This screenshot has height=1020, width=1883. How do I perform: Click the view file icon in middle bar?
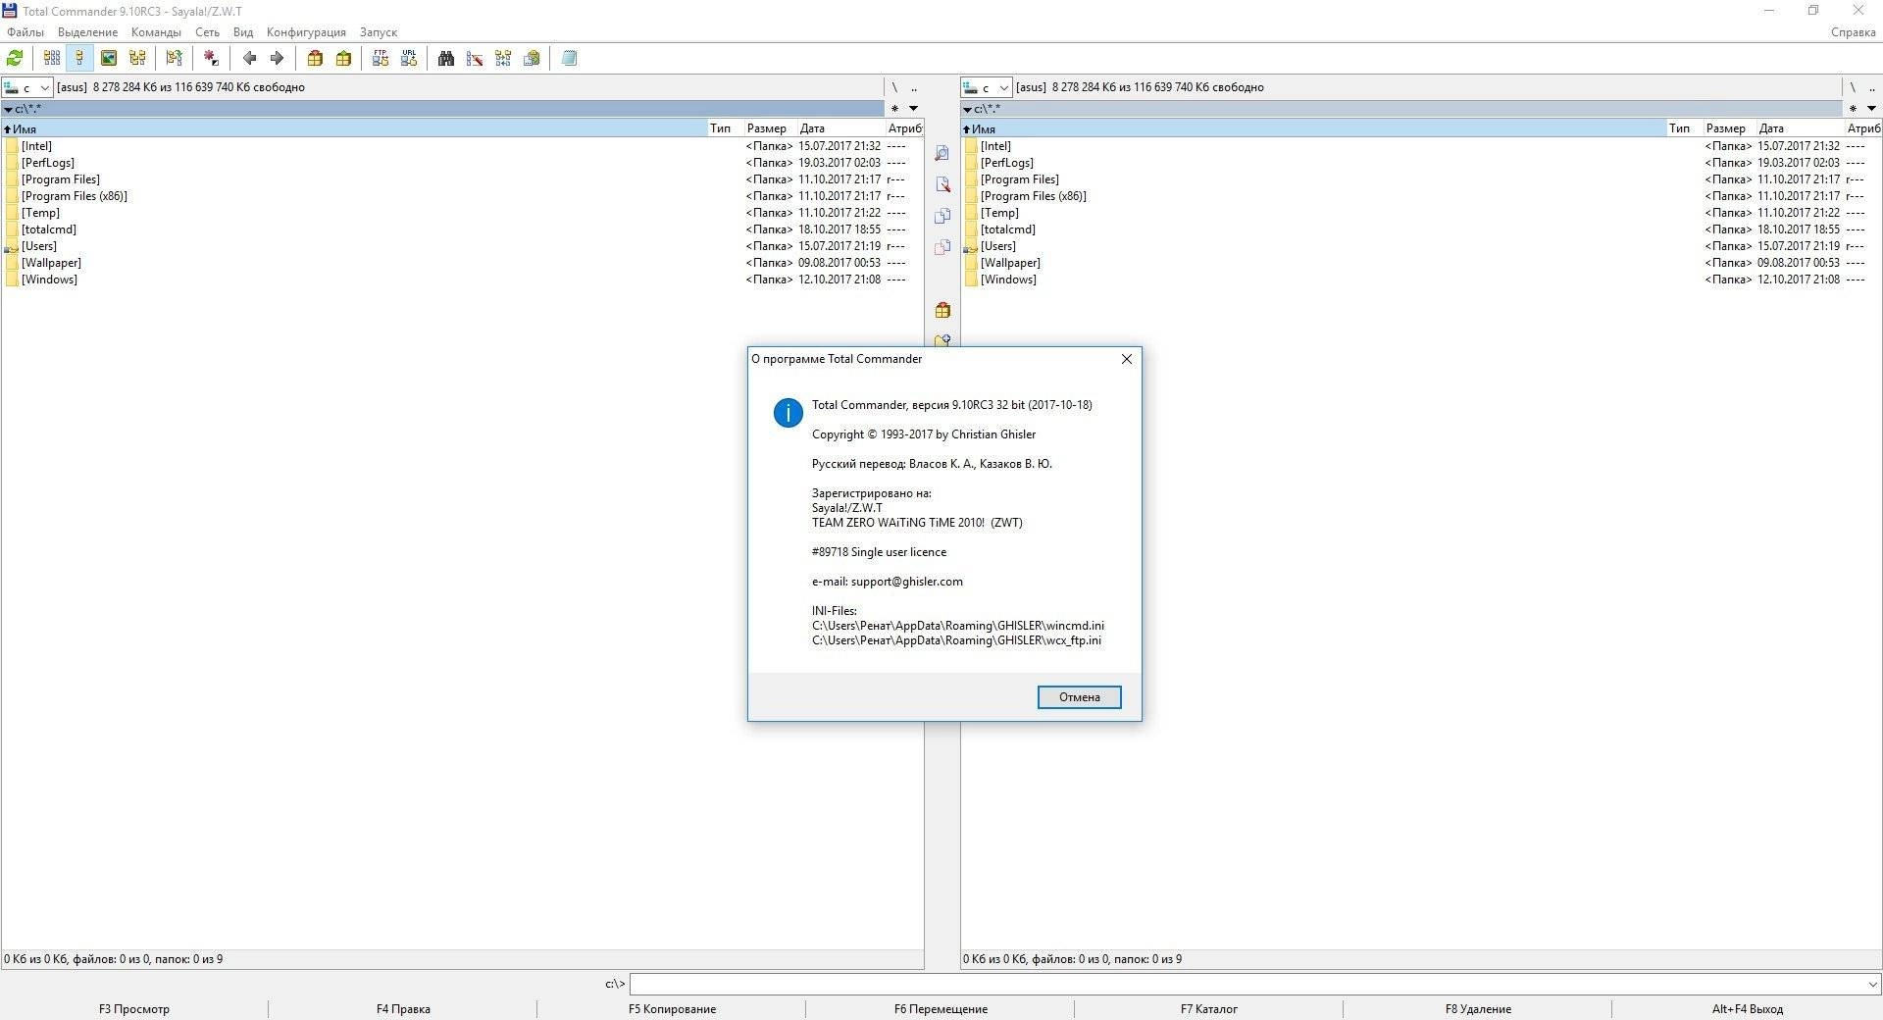pos(942,154)
